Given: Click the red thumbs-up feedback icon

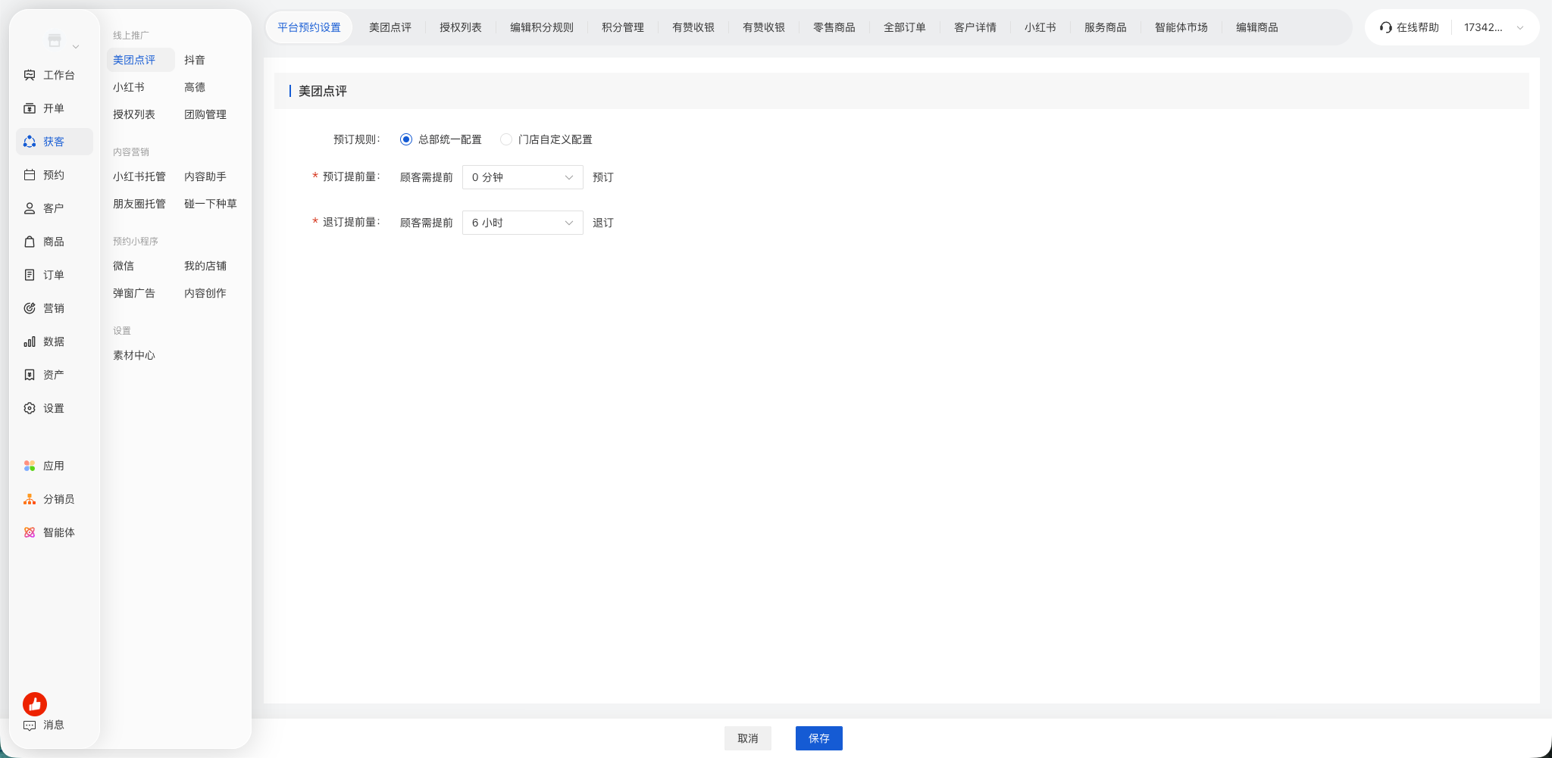Looking at the screenshot, I should (35, 704).
